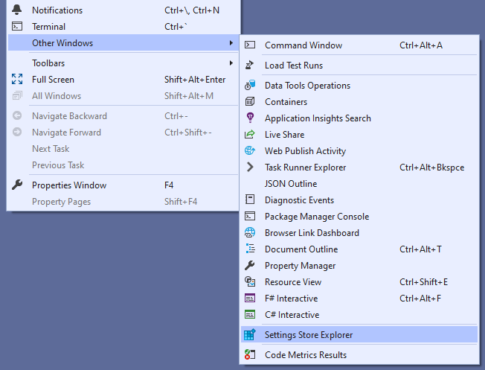This screenshot has height=370, width=485.
Task: Open Property Pages menu entry
Action: (x=123, y=202)
